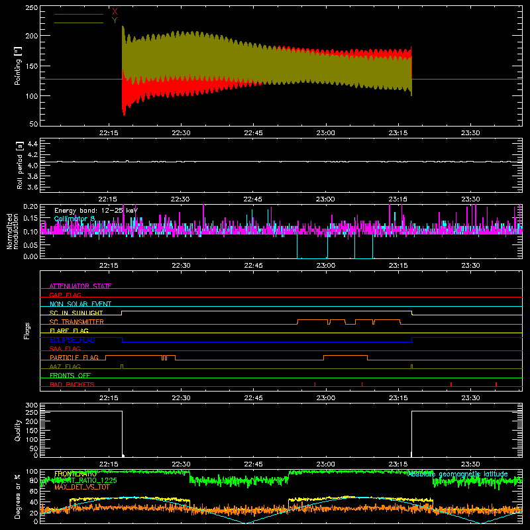Click the Energy band 12-25 keV label
Screen dimensions: 530x530
96,211
